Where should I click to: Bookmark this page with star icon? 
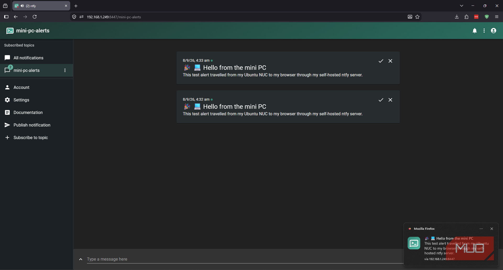[x=417, y=17]
